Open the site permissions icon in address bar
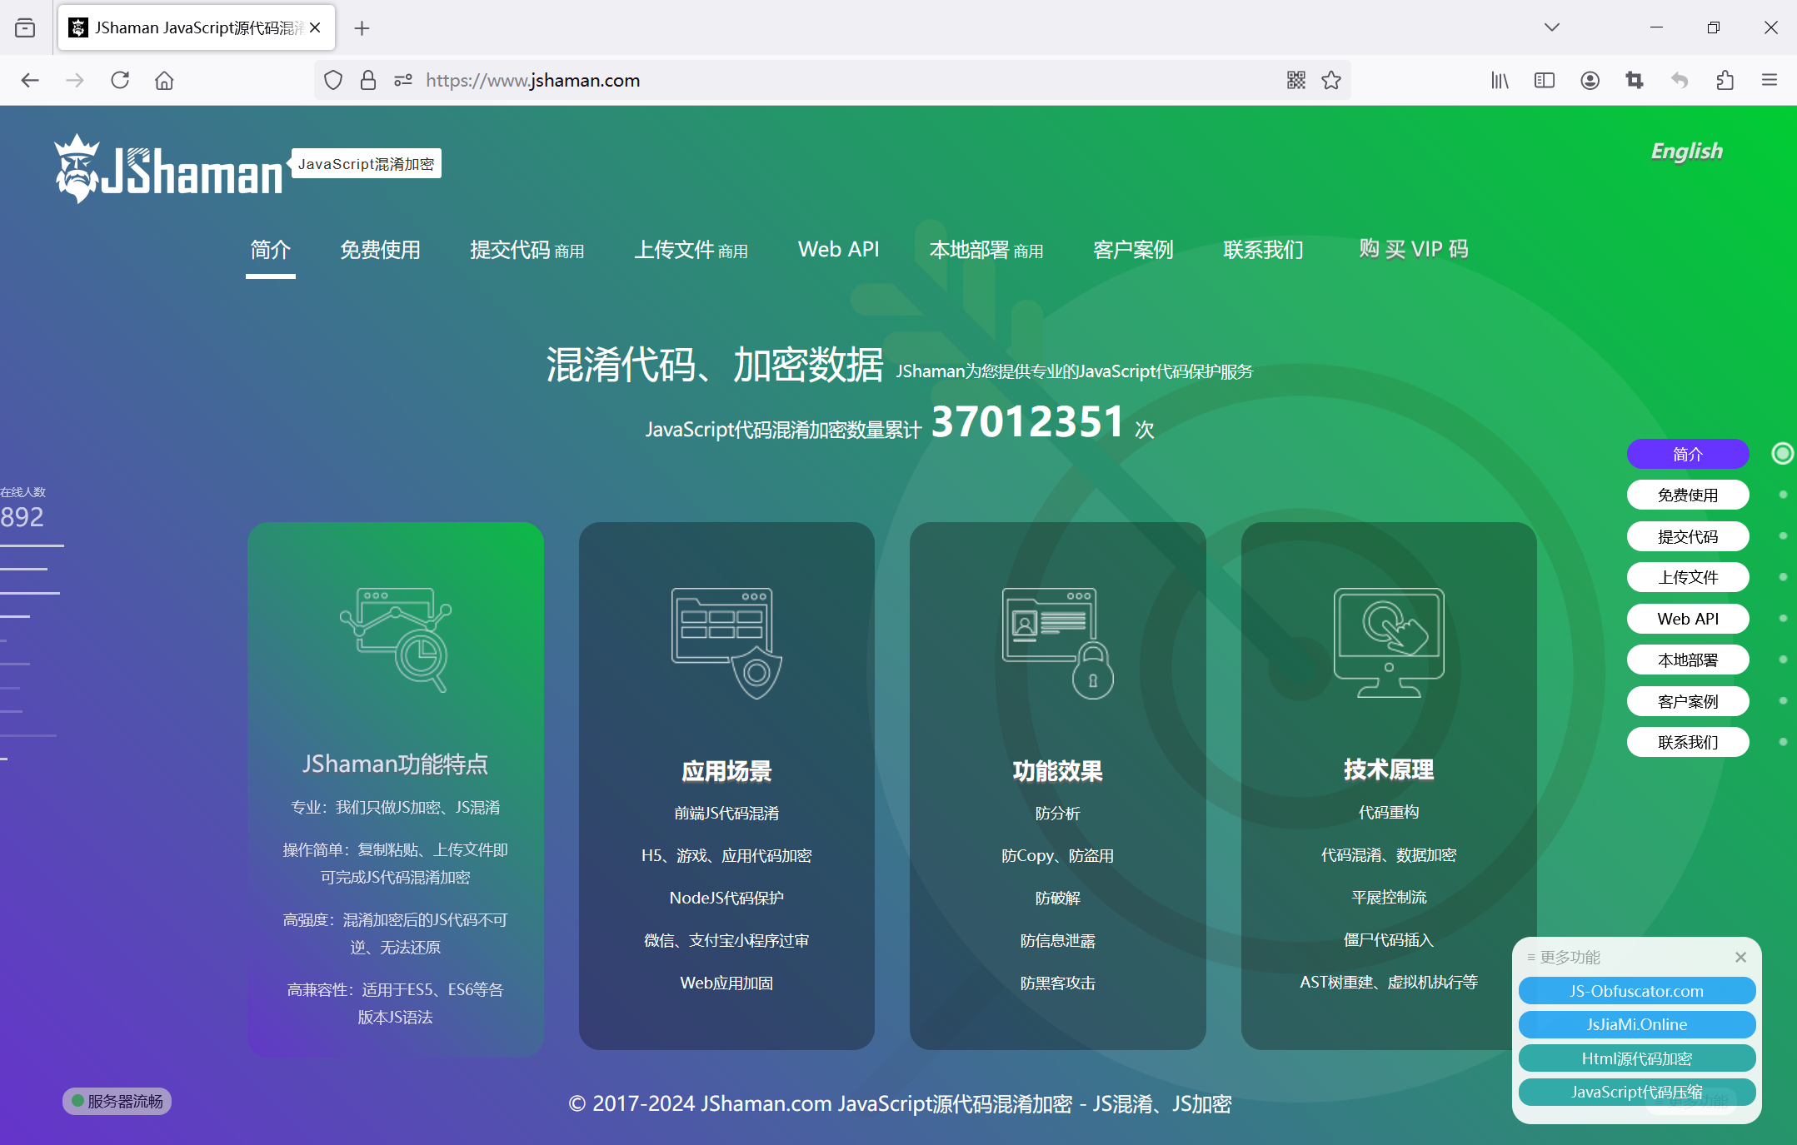 (403, 80)
